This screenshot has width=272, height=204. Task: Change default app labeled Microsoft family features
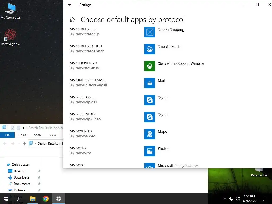coord(178,166)
